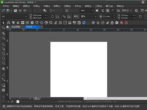
Task: Click the scissors plugin icon
Action: point(60,23)
